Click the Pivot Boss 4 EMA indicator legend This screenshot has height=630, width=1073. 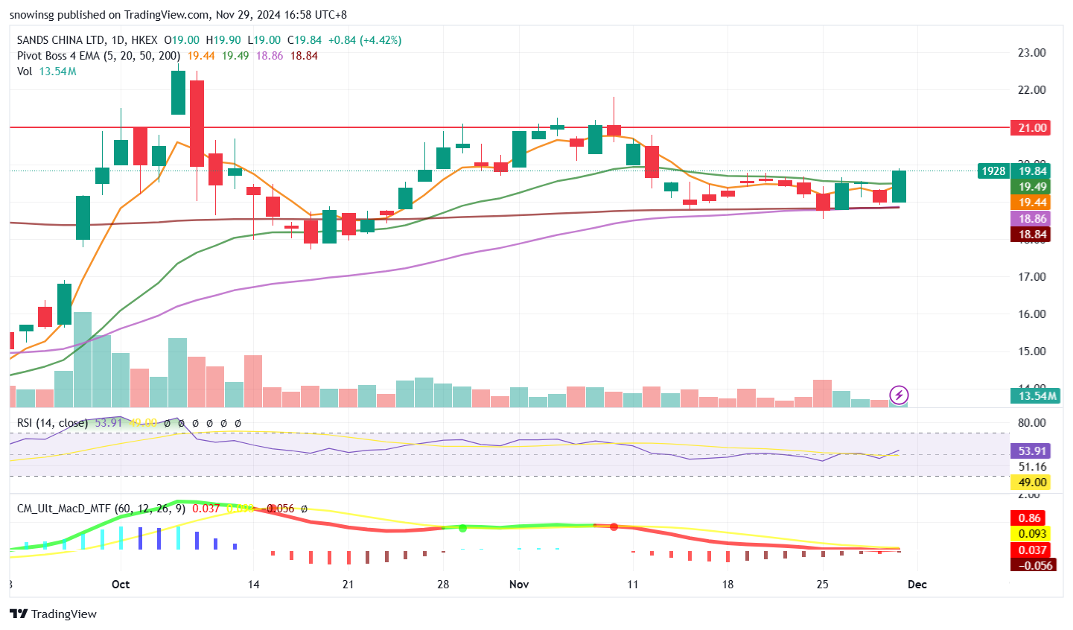tap(98, 56)
